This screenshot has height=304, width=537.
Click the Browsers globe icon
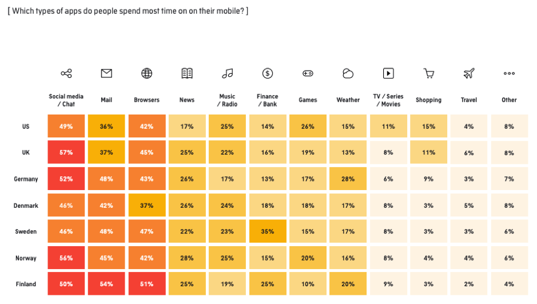147,73
